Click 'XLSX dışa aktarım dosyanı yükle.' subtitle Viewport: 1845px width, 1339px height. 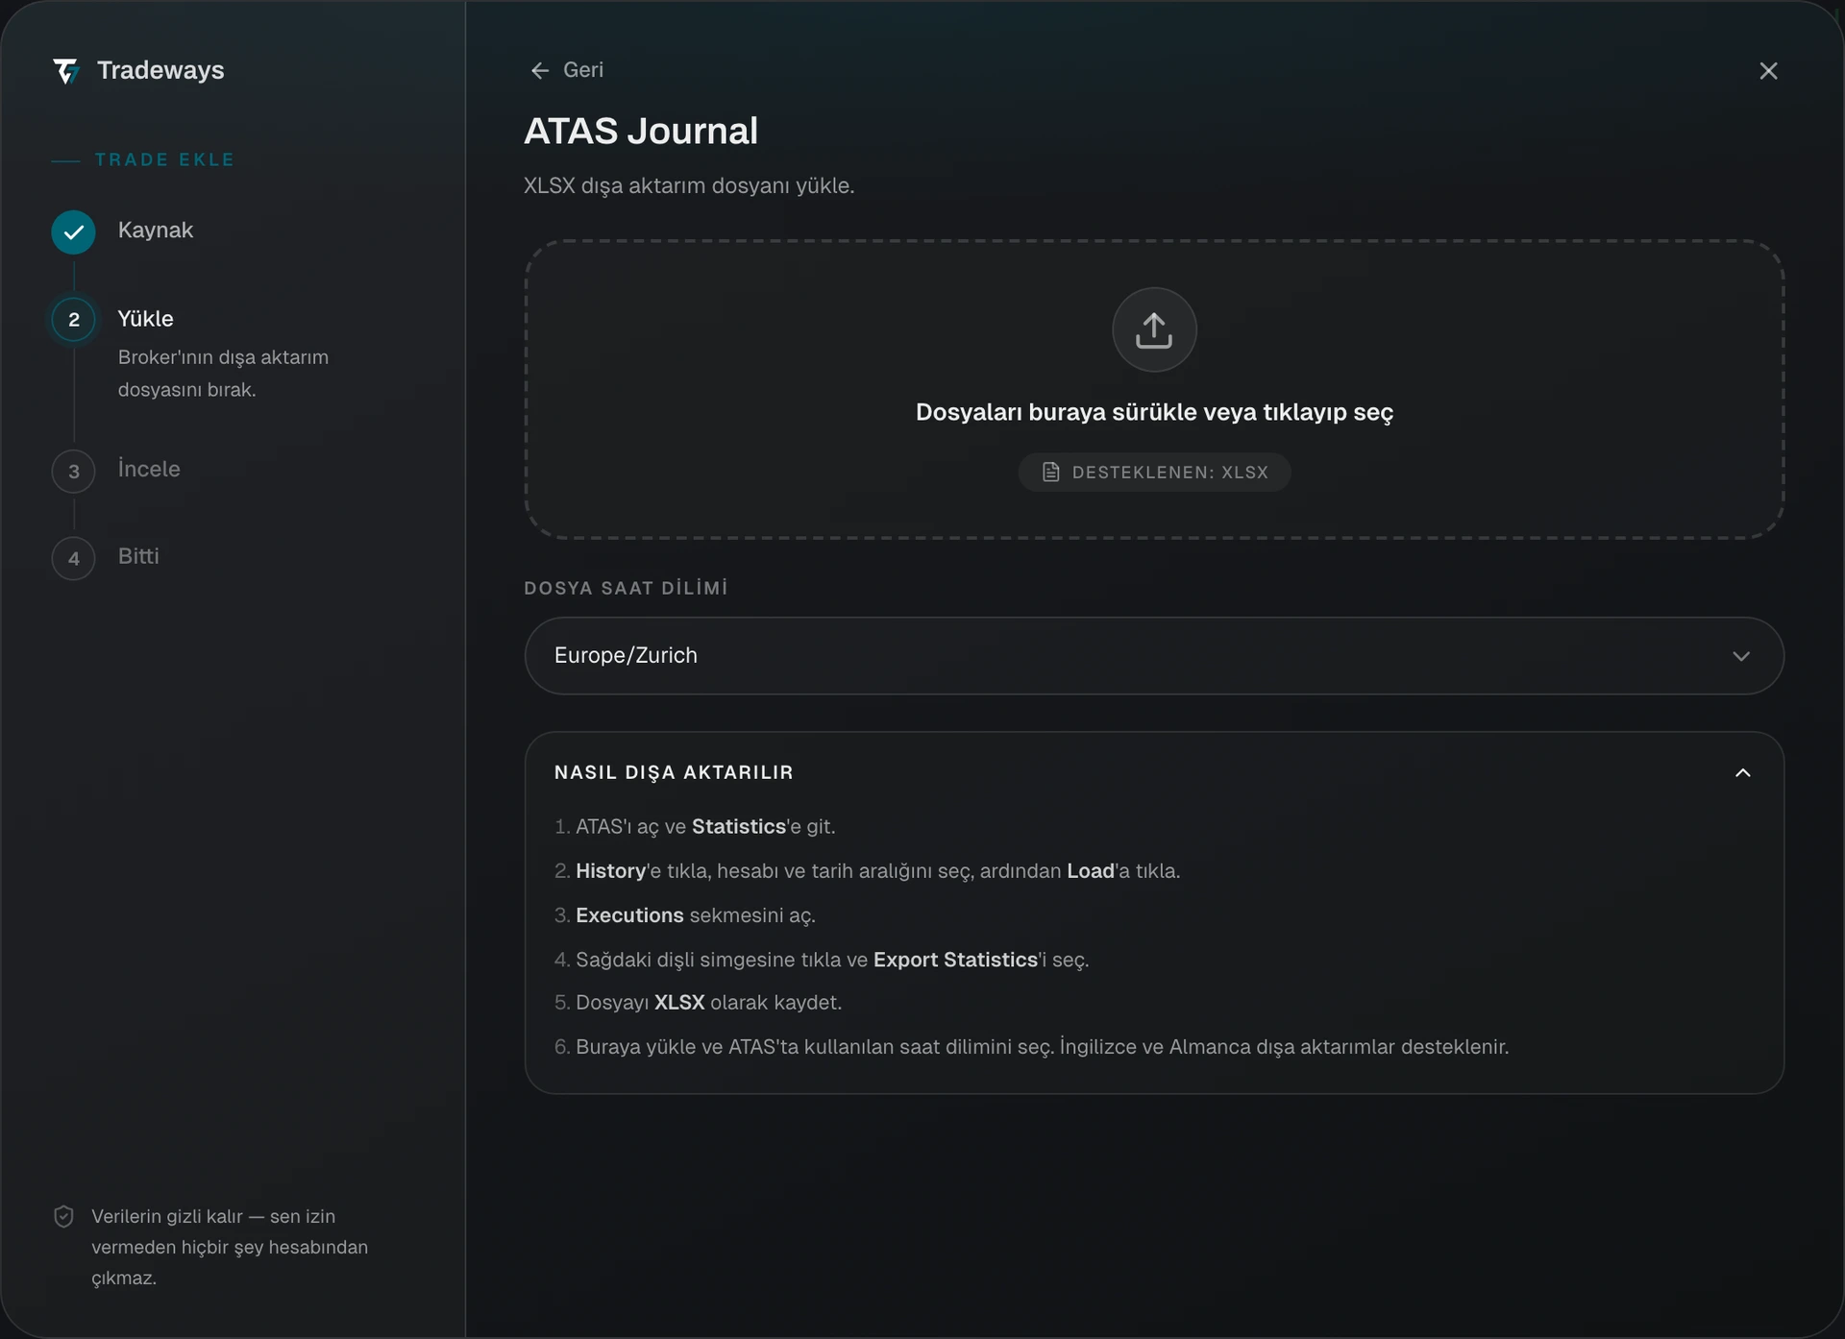coord(689,185)
